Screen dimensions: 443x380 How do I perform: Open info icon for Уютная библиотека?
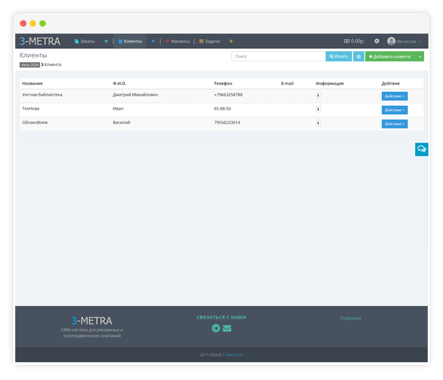[x=318, y=95]
